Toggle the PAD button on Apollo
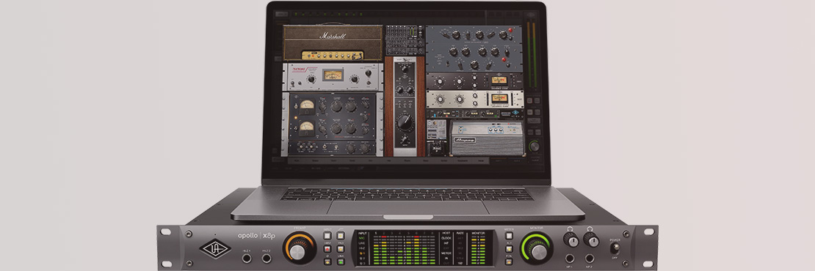 pos(341,249)
